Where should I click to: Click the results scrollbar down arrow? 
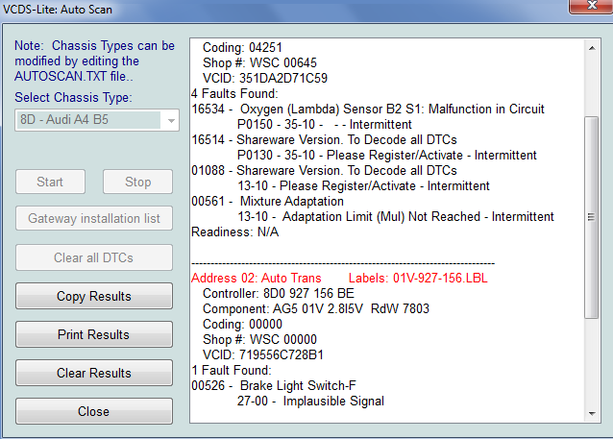pyautogui.click(x=591, y=412)
